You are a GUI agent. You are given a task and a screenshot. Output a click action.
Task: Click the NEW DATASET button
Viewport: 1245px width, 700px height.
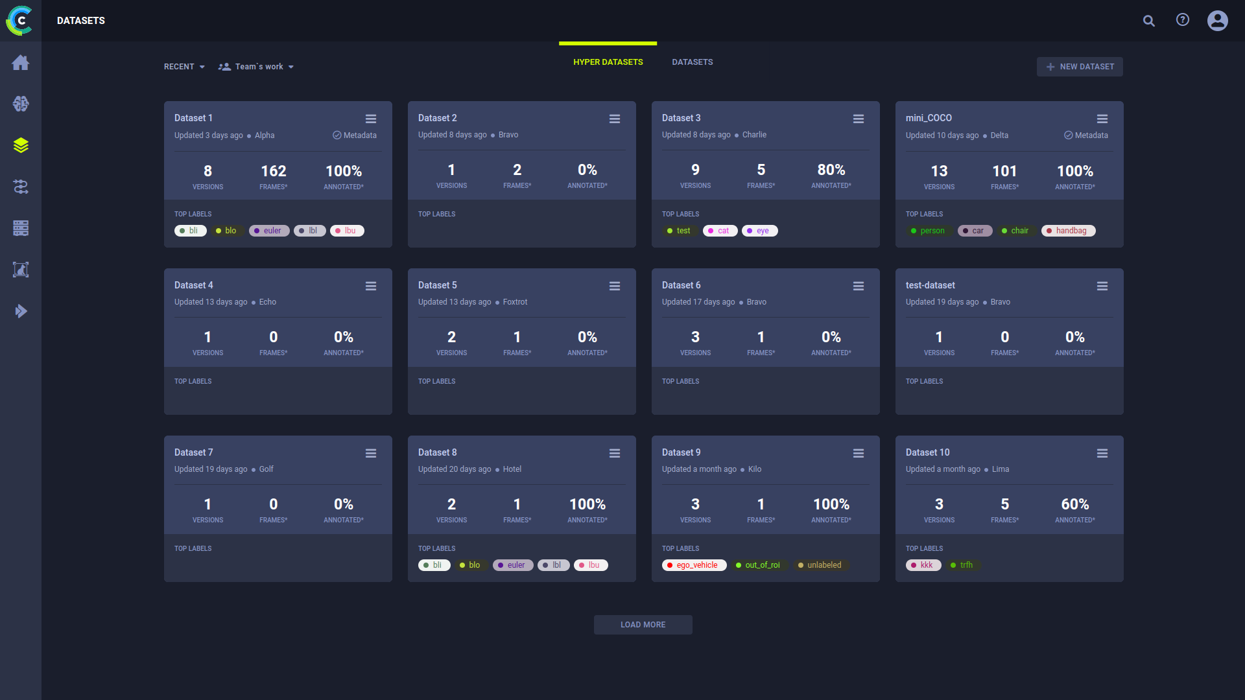click(1080, 67)
